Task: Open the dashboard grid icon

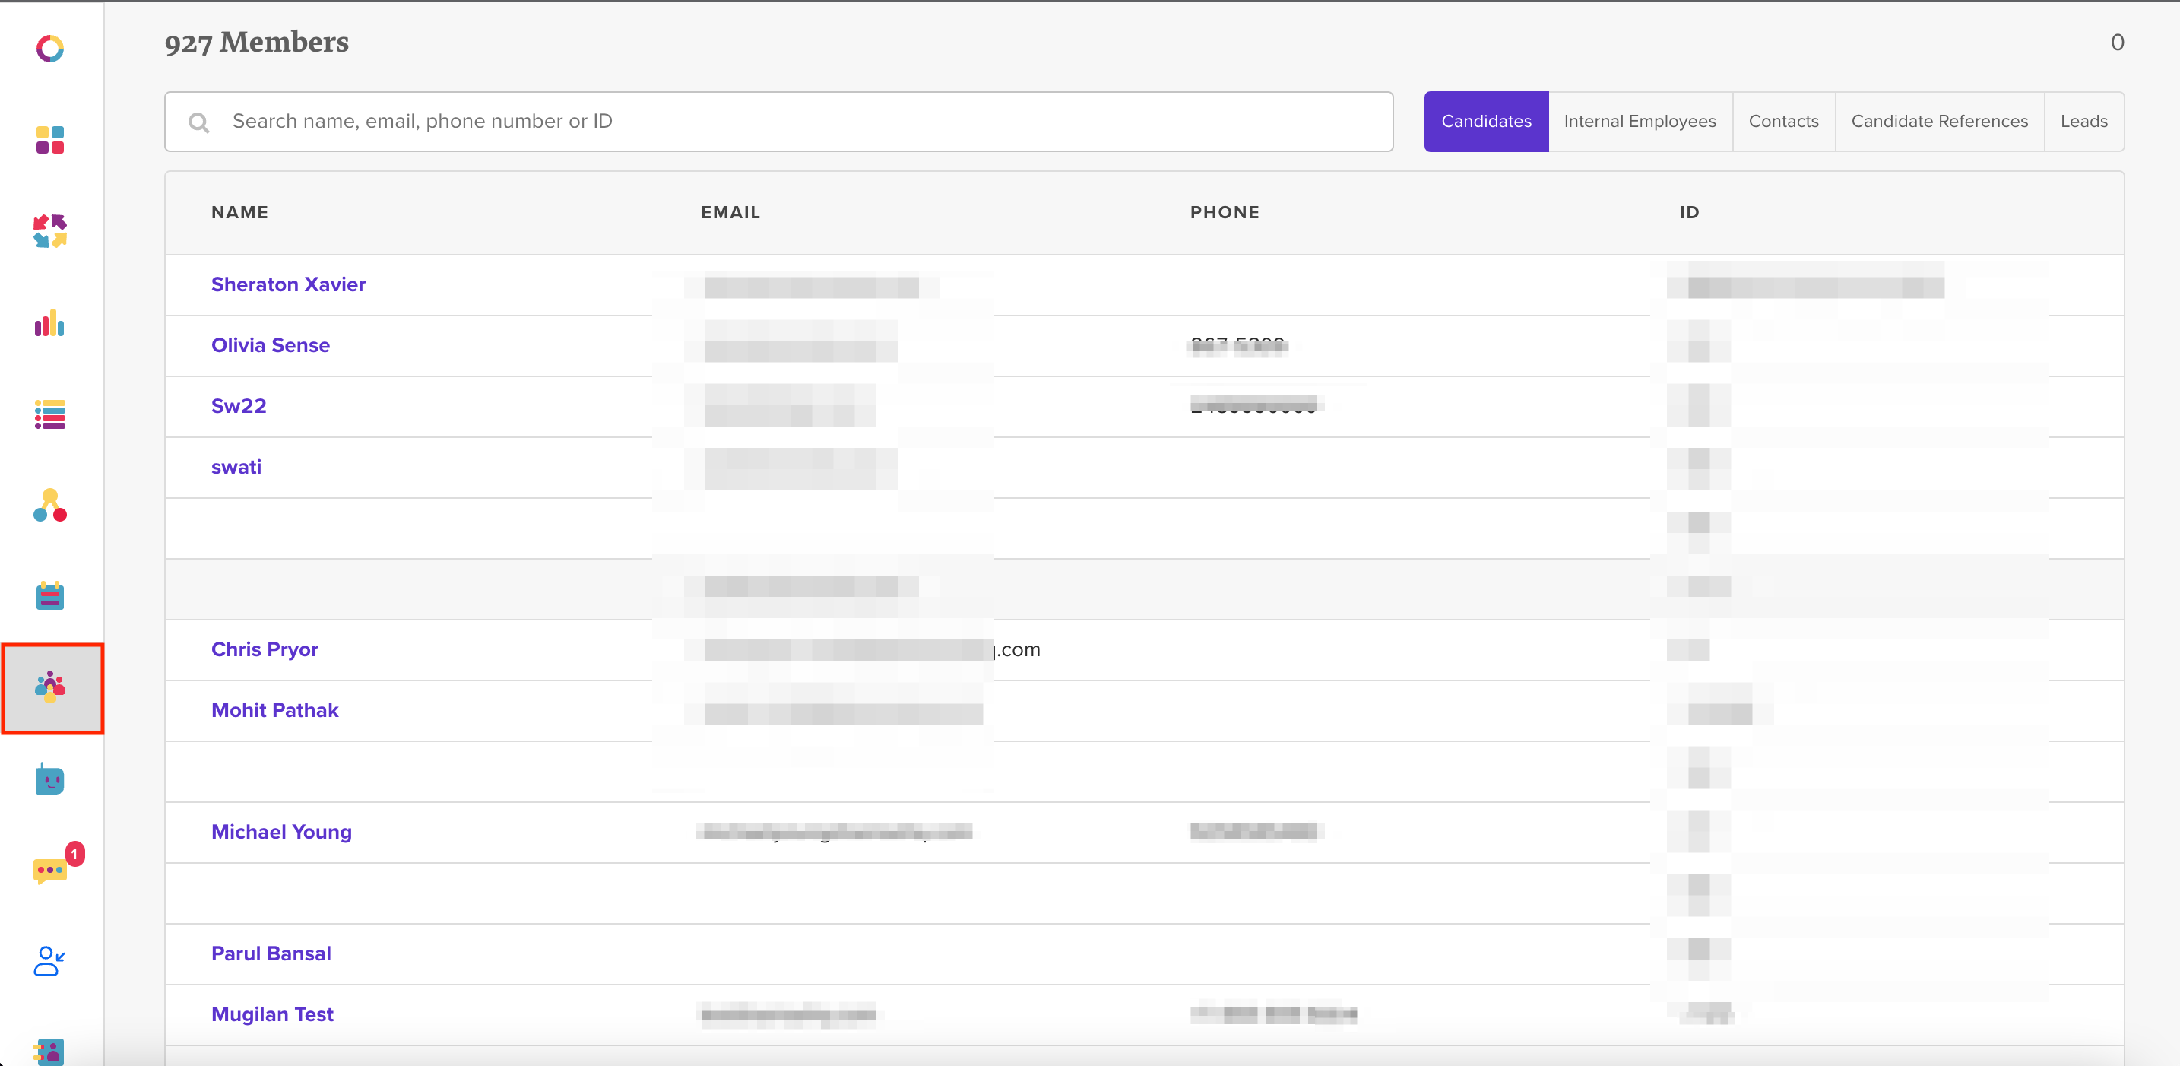Action: [x=50, y=140]
